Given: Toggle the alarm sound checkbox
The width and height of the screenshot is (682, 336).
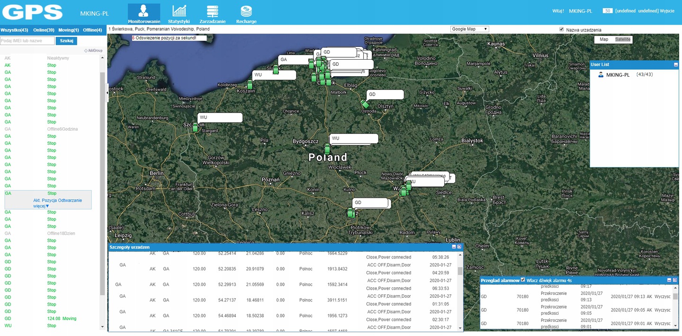Looking at the screenshot, I should 523,280.
